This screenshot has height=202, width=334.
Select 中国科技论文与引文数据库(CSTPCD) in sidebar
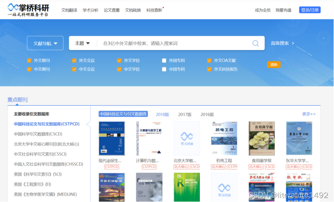[x=47, y=124]
